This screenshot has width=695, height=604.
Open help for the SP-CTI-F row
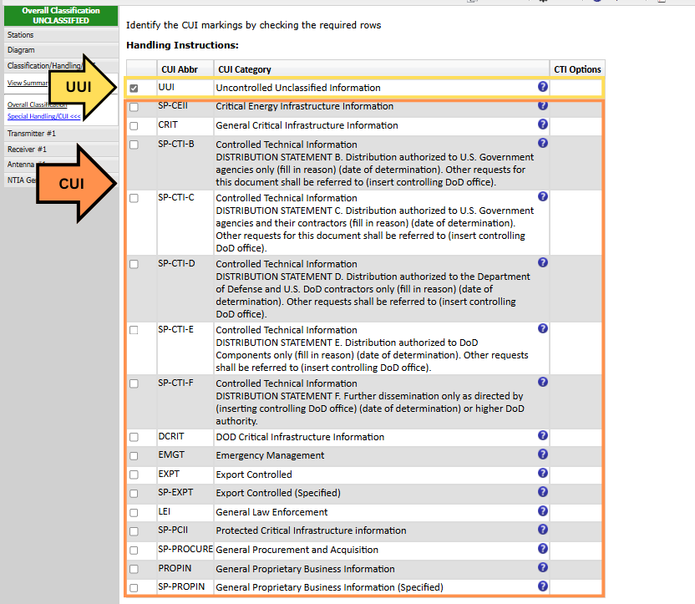click(542, 383)
